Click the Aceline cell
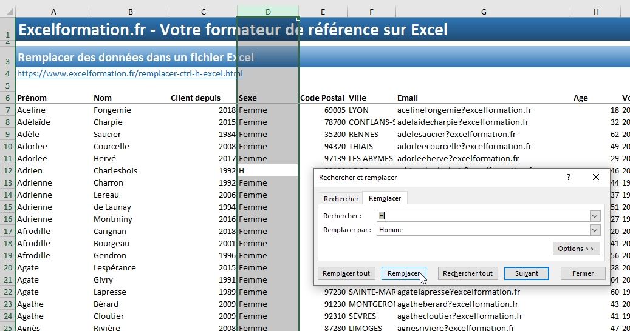The width and height of the screenshot is (630, 331). (54, 110)
